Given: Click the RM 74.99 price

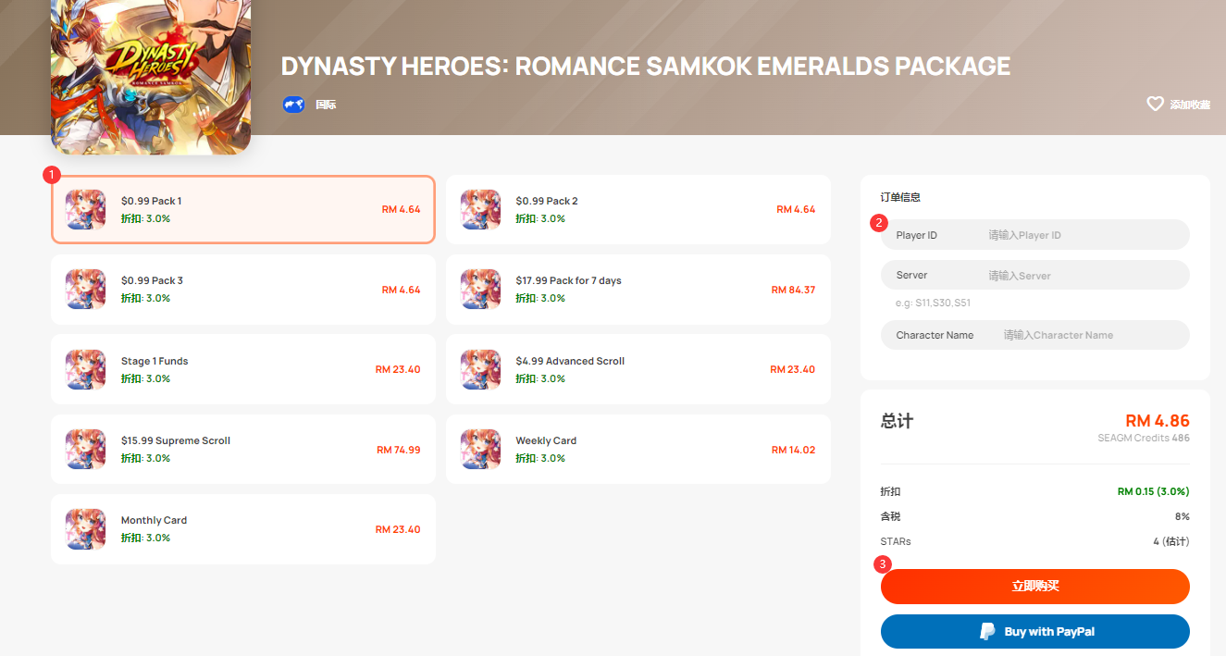Looking at the screenshot, I should tap(398, 450).
